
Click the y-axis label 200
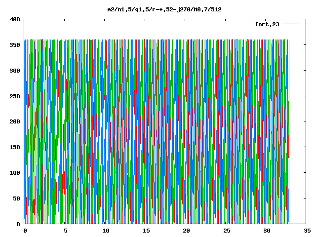click(15, 121)
